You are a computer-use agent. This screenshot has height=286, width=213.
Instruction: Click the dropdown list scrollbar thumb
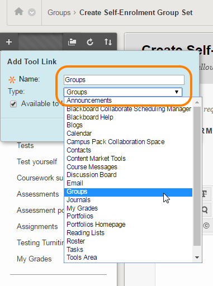pos(197,177)
